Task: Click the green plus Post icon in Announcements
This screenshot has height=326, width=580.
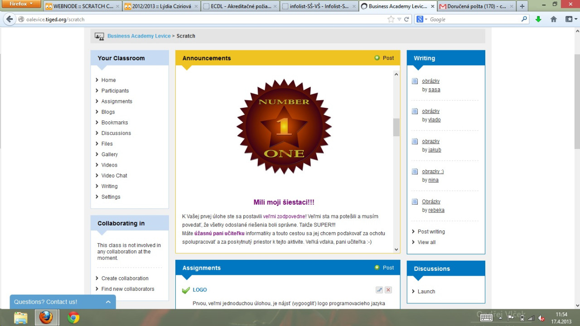Action: tap(377, 58)
